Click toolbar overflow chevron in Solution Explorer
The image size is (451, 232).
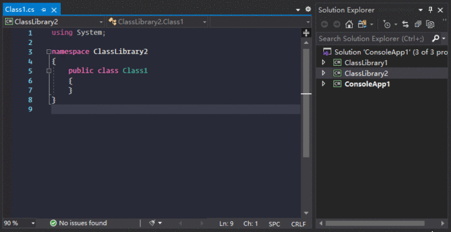pos(445,21)
